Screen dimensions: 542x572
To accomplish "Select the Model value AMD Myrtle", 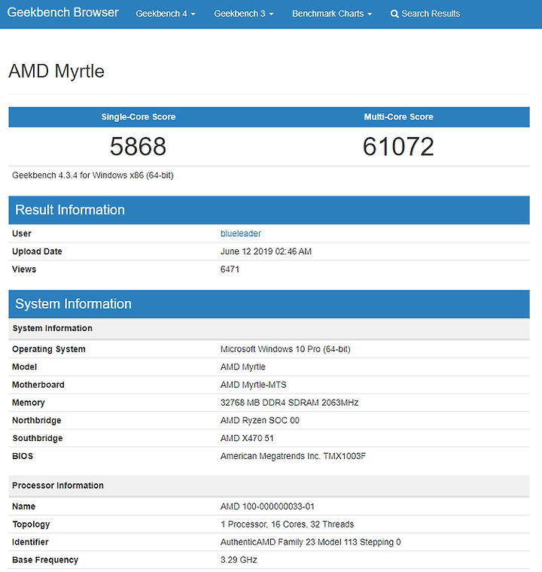I will (242, 367).
